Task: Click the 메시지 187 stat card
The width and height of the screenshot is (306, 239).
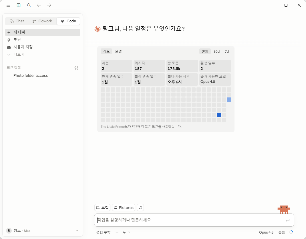Action: tap(149, 66)
